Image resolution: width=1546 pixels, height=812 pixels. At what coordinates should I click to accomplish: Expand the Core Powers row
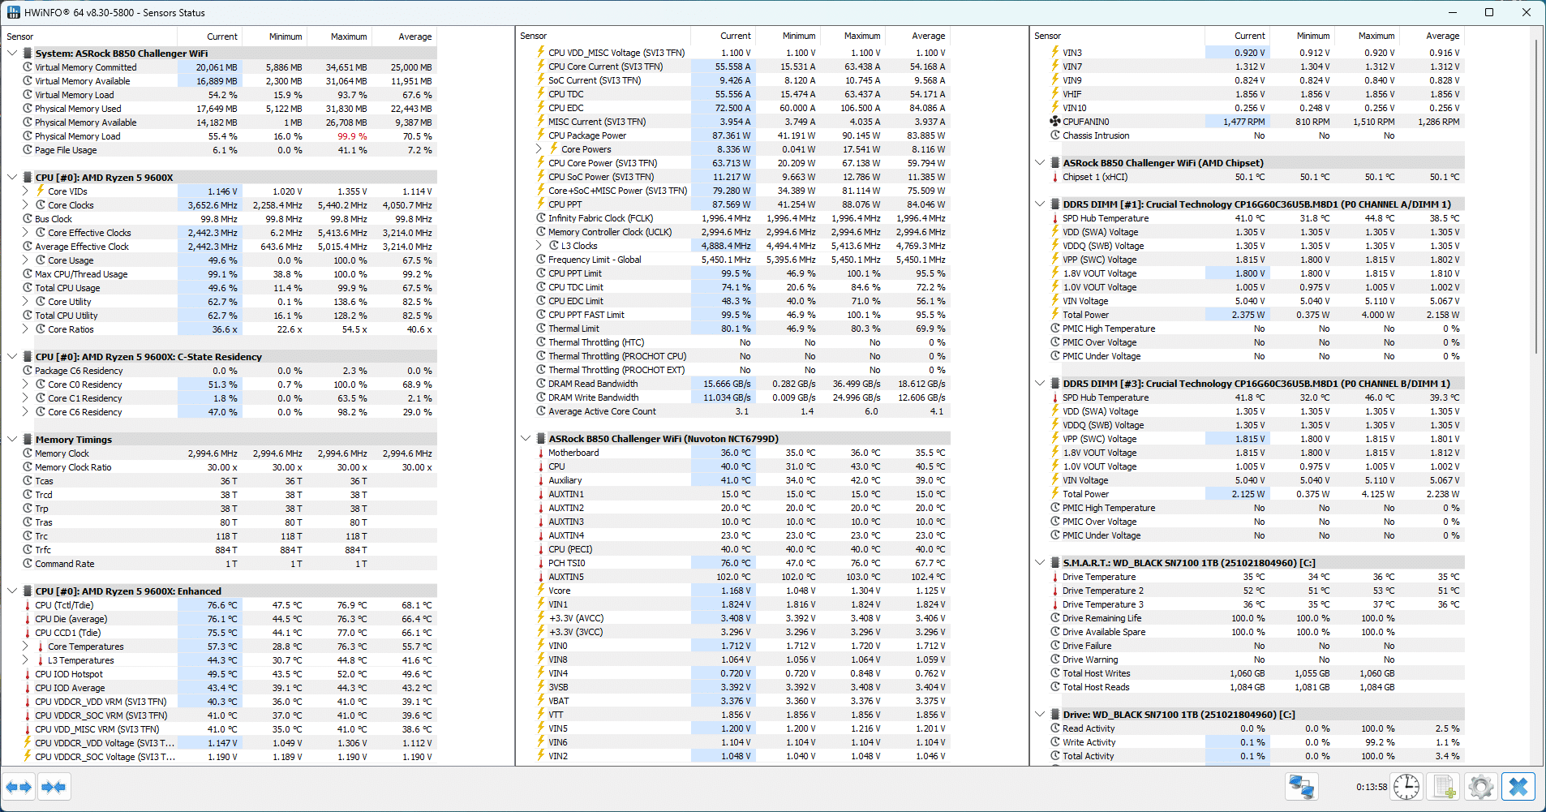(539, 149)
